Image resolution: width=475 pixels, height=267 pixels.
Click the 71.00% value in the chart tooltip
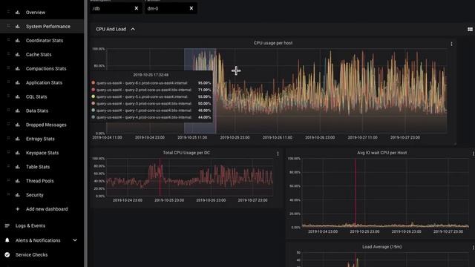[205, 90]
